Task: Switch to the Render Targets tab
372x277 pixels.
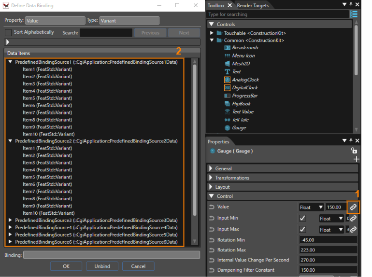Action: (x=253, y=5)
